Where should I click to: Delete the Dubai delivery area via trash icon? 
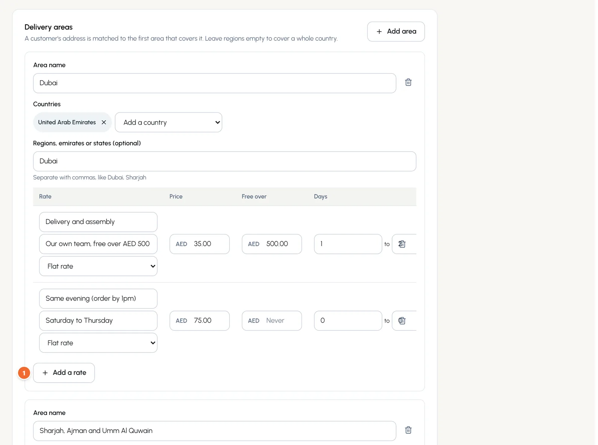coord(408,83)
